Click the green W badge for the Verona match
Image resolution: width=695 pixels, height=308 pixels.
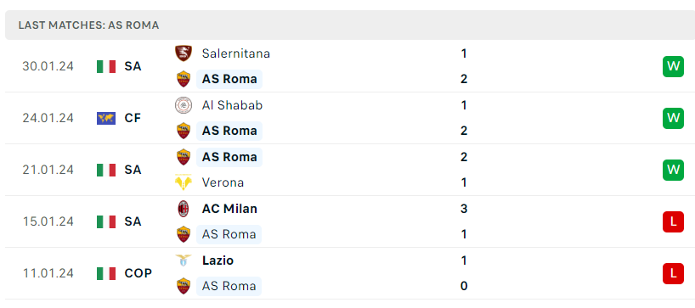click(x=673, y=170)
